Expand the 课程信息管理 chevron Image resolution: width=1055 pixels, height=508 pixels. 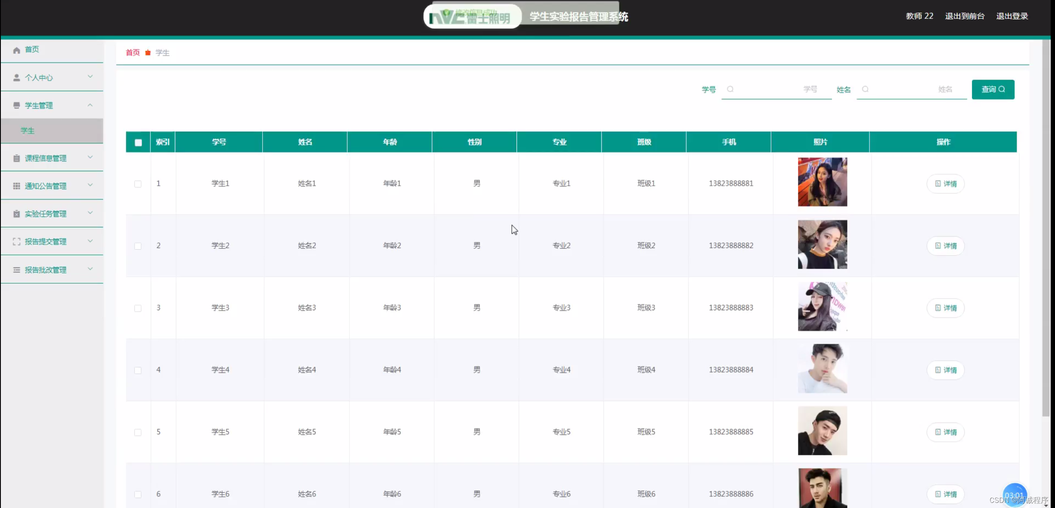click(x=90, y=157)
